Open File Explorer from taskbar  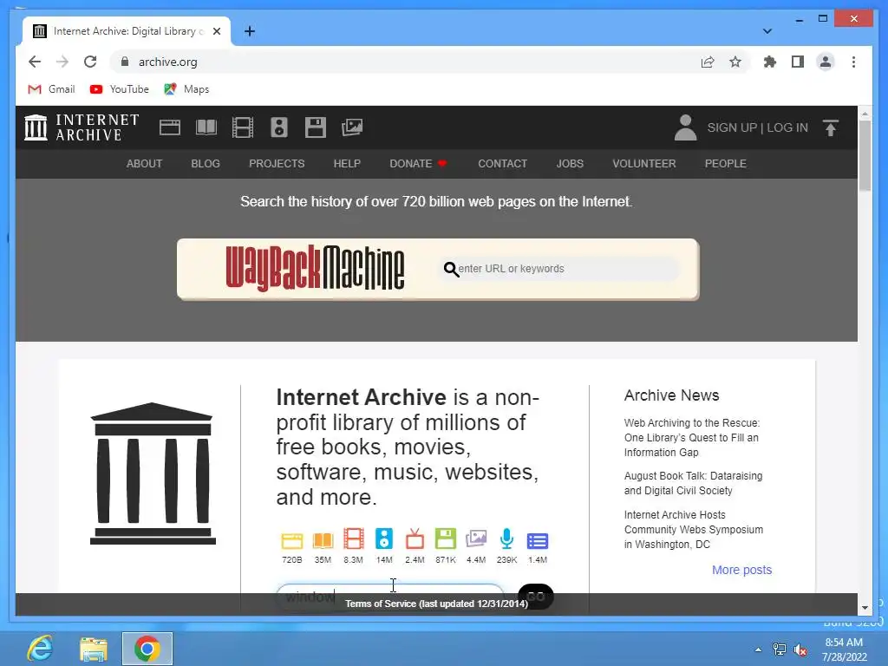click(94, 649)
